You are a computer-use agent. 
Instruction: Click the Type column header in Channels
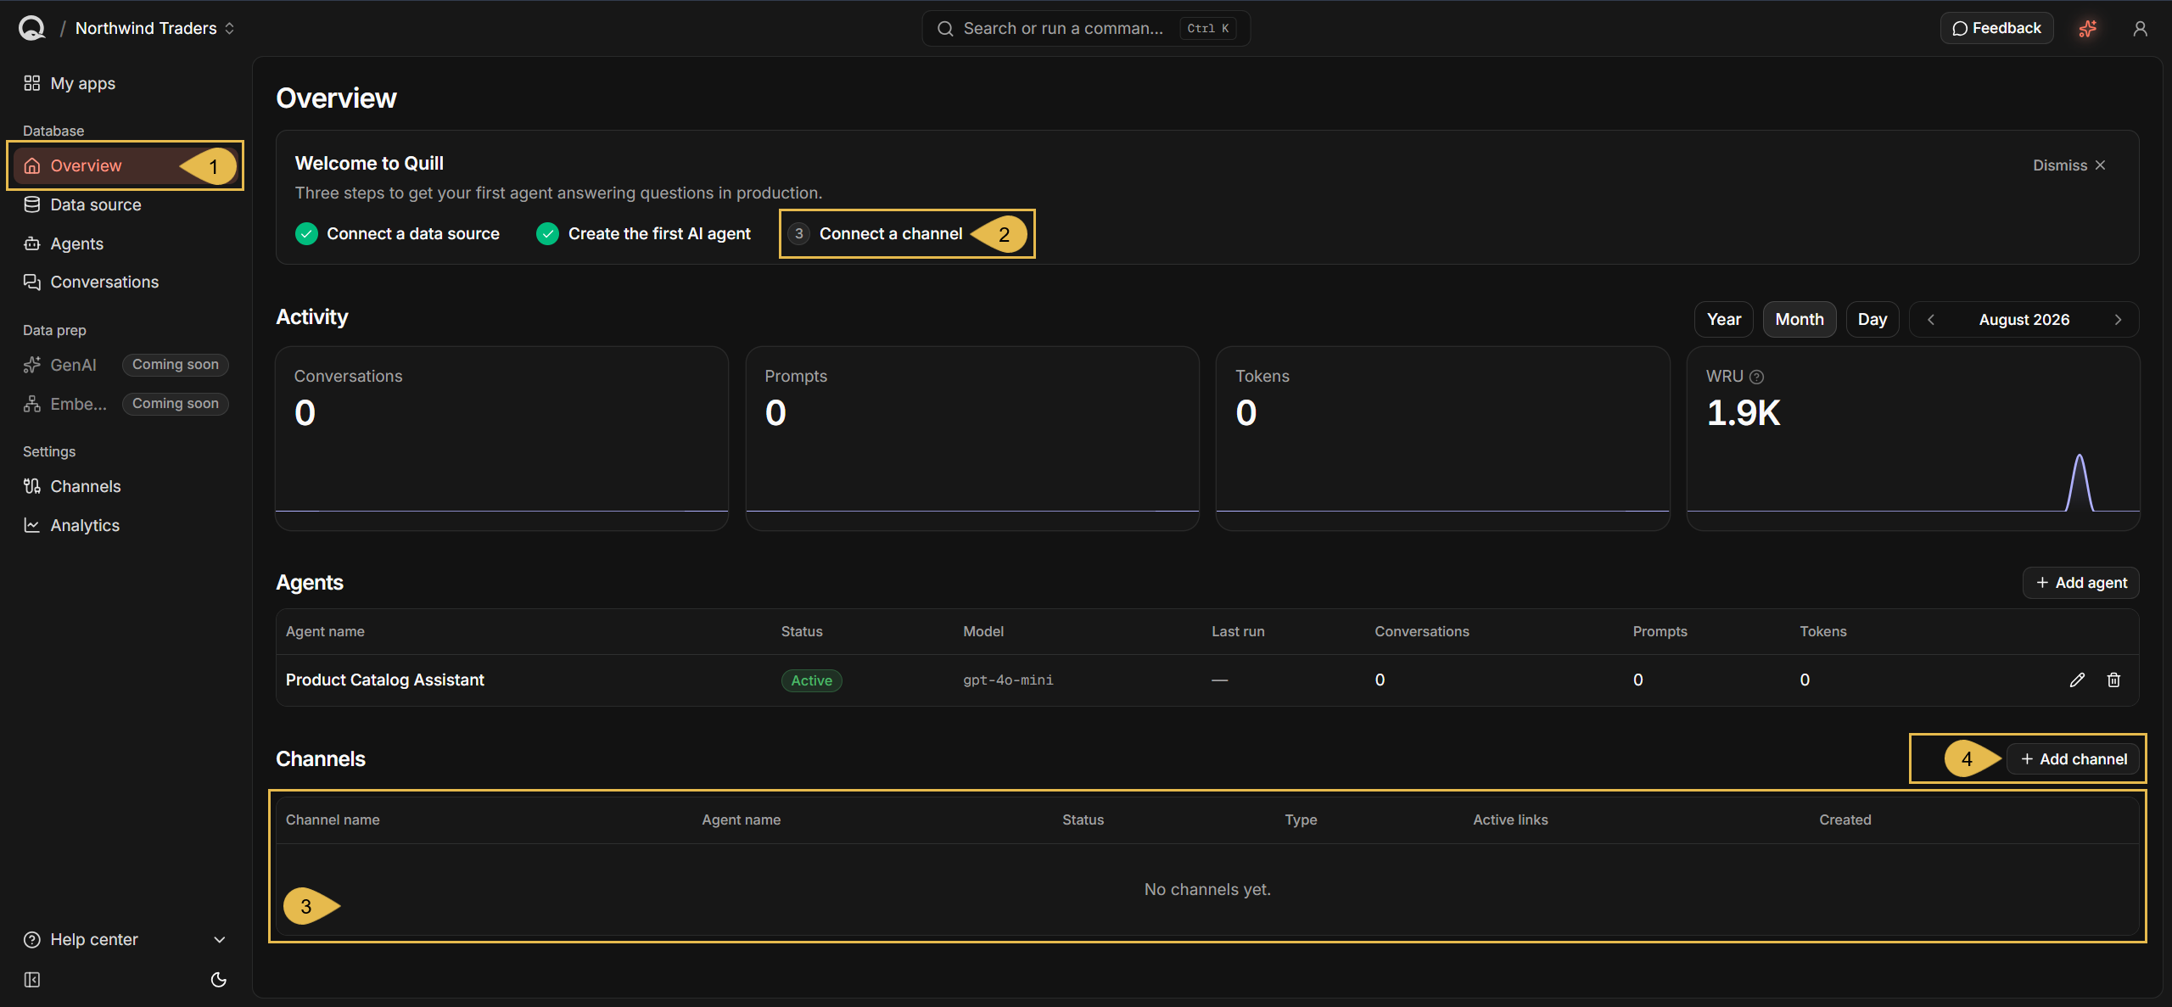(x=1301, y=820)
